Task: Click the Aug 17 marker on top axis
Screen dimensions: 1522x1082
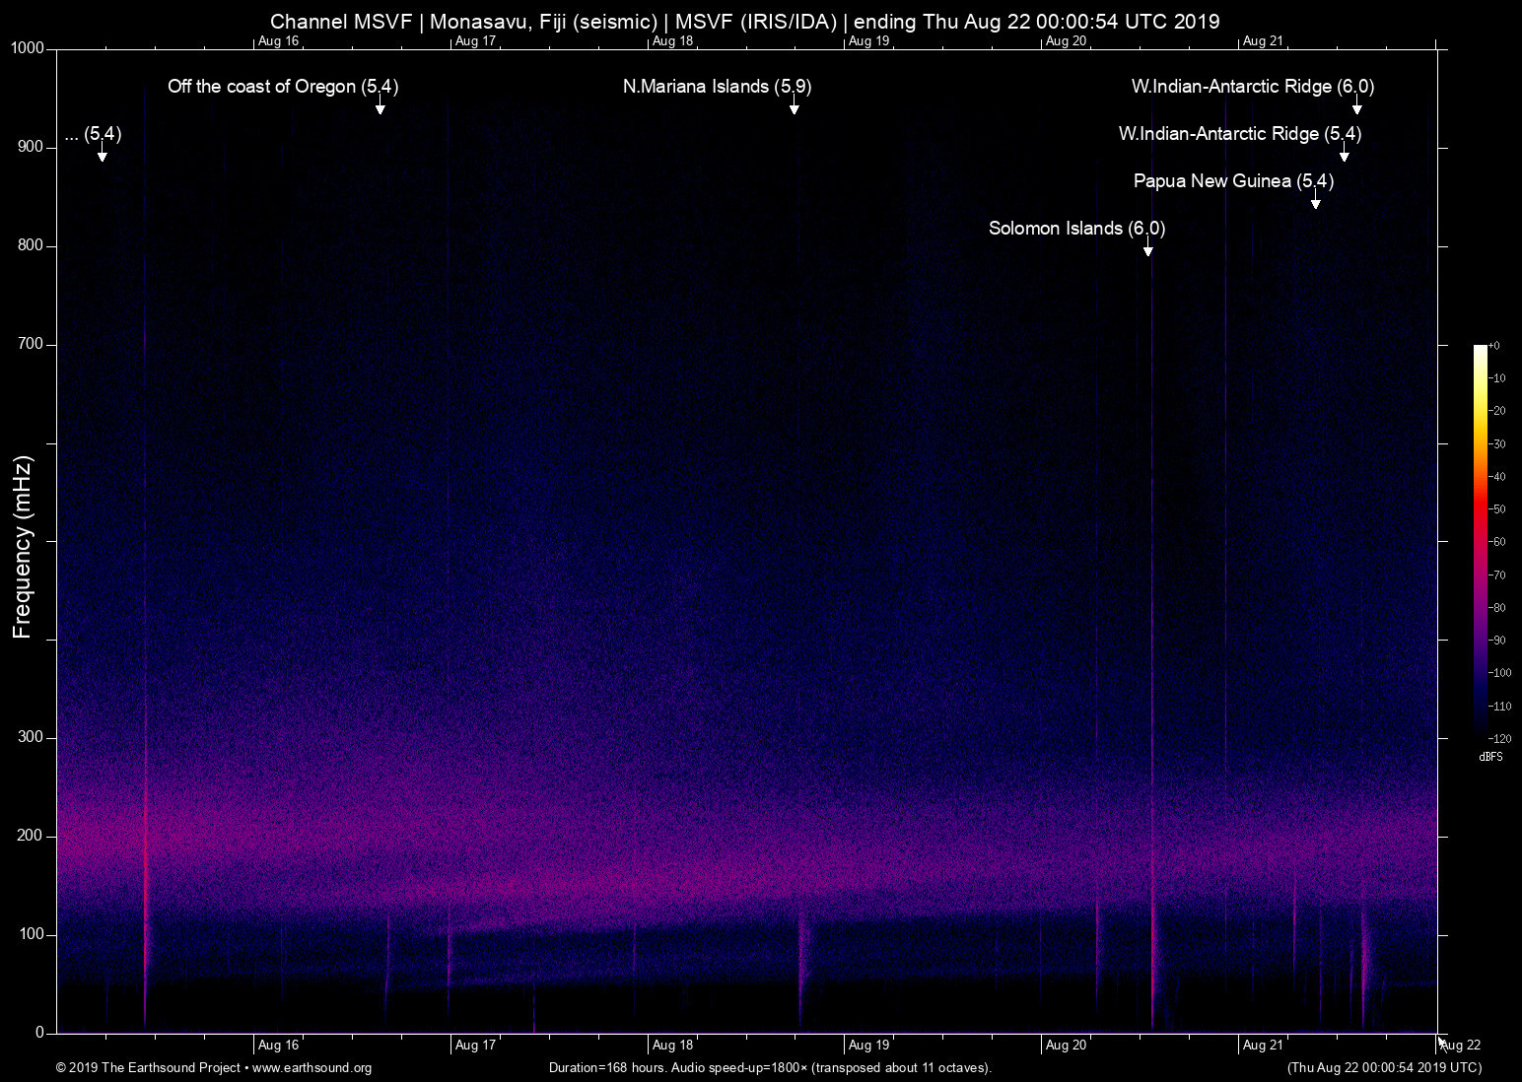Action: pos(475,41)
